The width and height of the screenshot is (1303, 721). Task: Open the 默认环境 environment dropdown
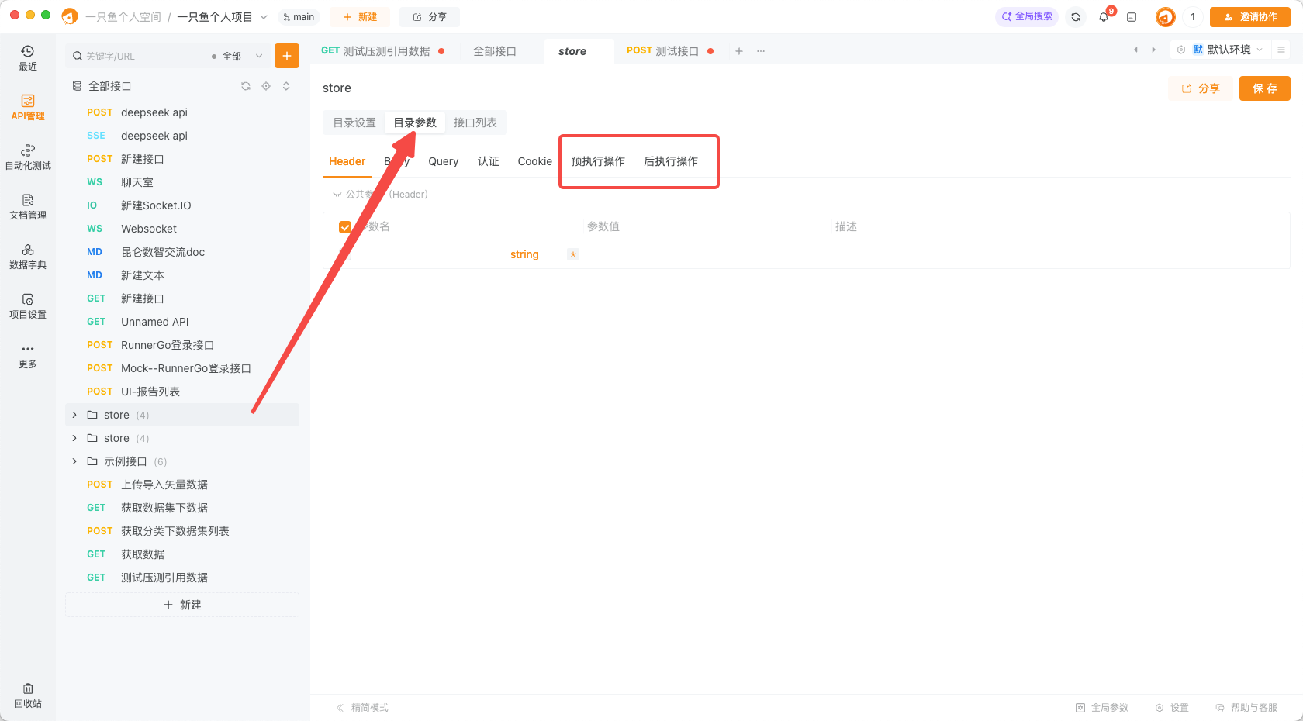pos(1225,49)
